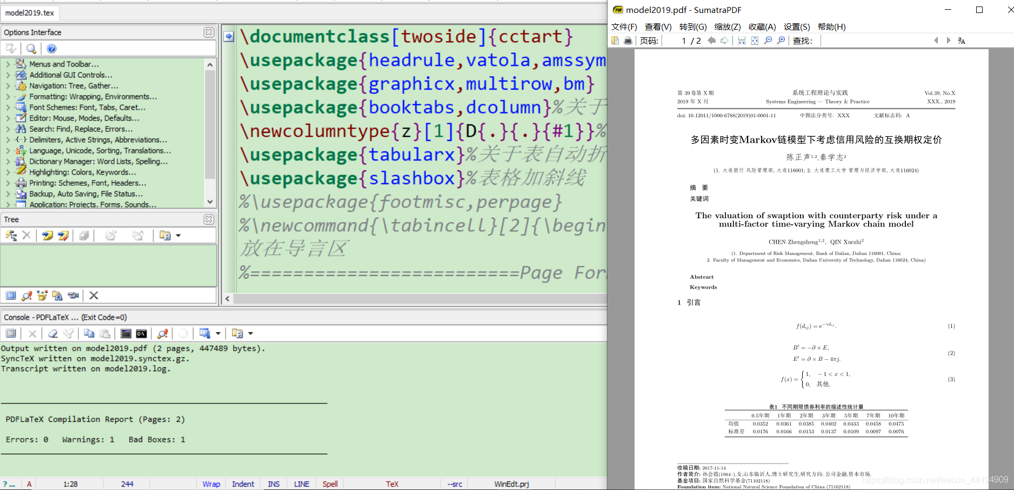Expand Navigation: Tree, Gather node
The height and width of the screenshot is (490, 1014).
click(8, 86)
